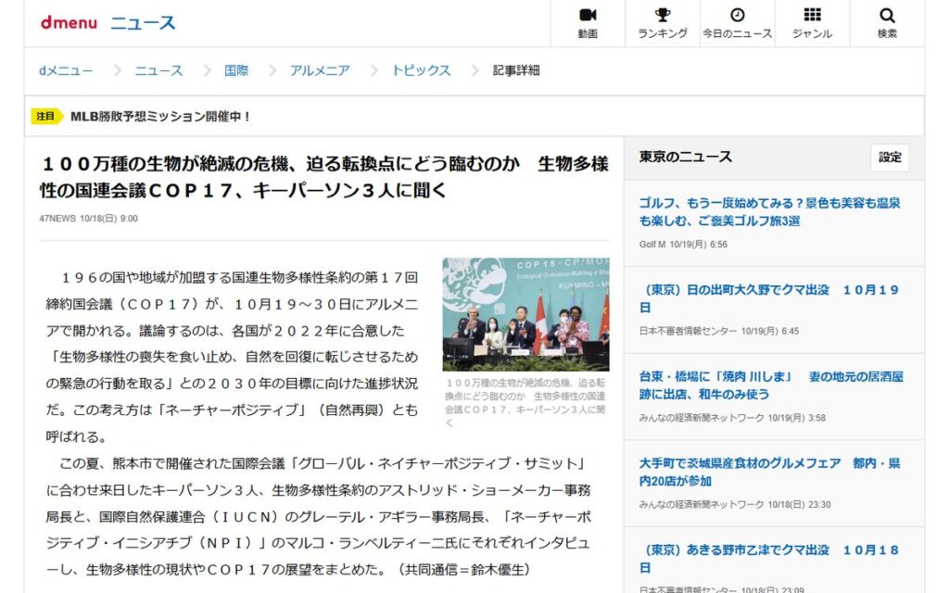Viewport: 949px width, 593px height.
Task: Open the 大手町で茨城県産食材のグルメフェア article
Action: pos(770,472)
